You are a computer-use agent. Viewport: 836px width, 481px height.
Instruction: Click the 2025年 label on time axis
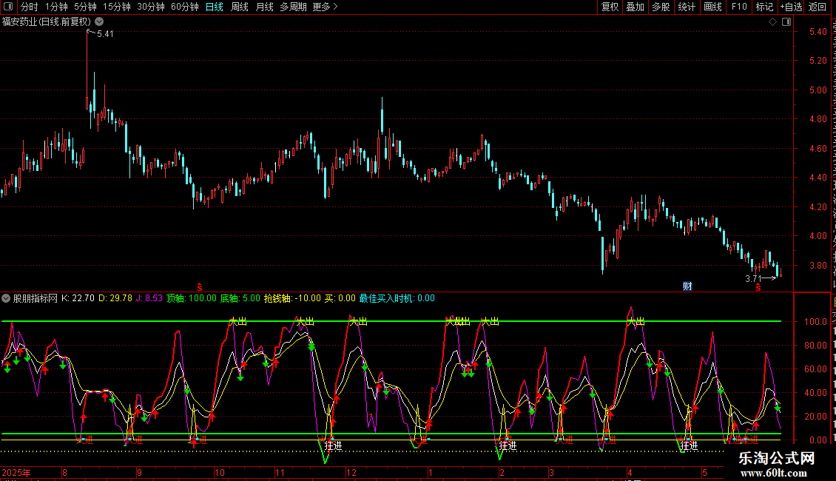16,472
